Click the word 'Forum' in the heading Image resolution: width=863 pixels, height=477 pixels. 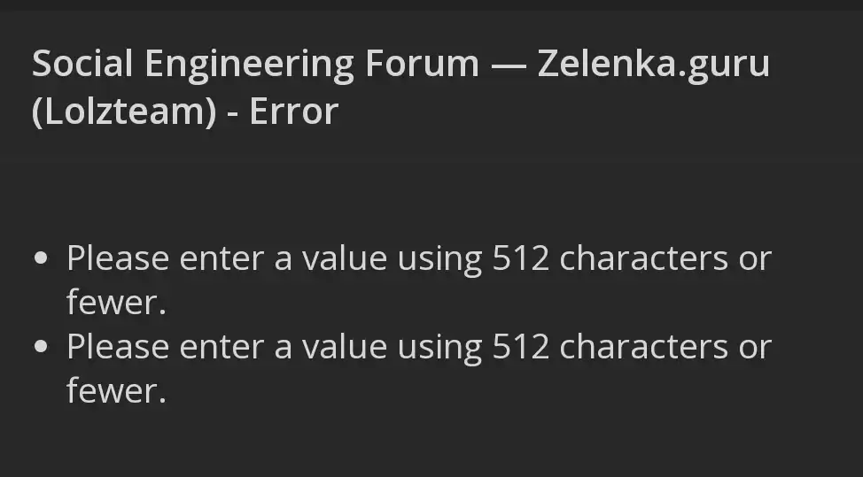422,64
